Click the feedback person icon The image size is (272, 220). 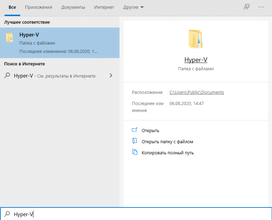point(246,7)
